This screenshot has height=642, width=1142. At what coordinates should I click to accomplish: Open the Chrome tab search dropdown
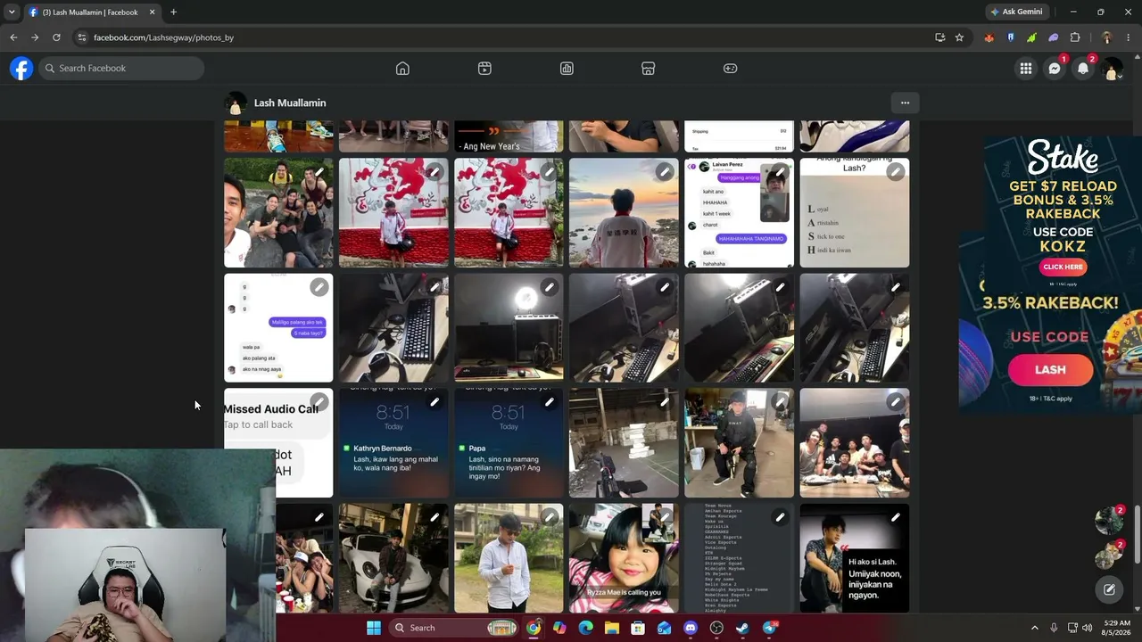12,12
